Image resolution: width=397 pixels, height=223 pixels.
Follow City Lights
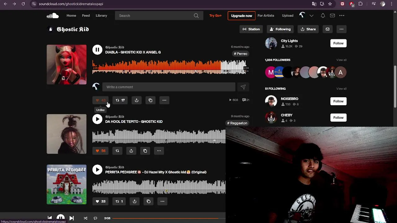pos(338,43)
